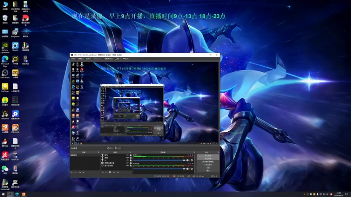Click the Stop Recording button
This screenshot has width=351, height=197.
point(208,158)
